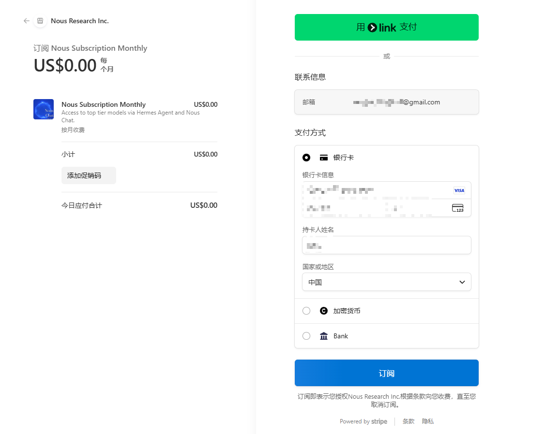Viewport: 560px width, 434px height.
Task: Go back using the left arrow icon
Action: pyautogui.click(x=27, y=21)
